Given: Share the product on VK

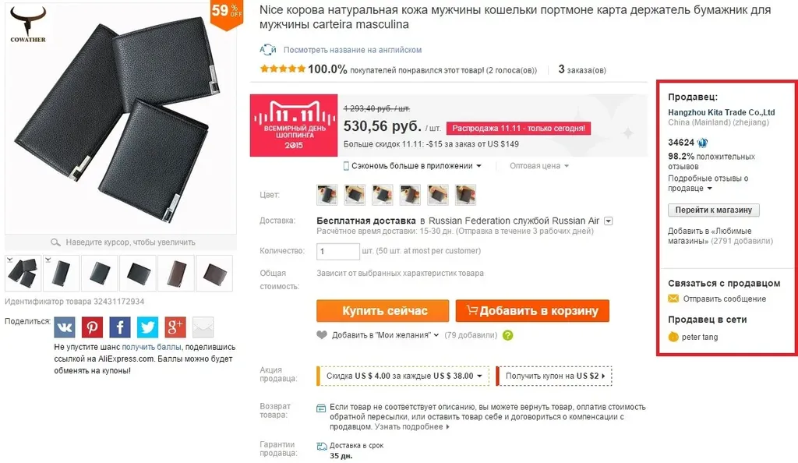Looking at the screenshot, I should (x=65, y=327).
